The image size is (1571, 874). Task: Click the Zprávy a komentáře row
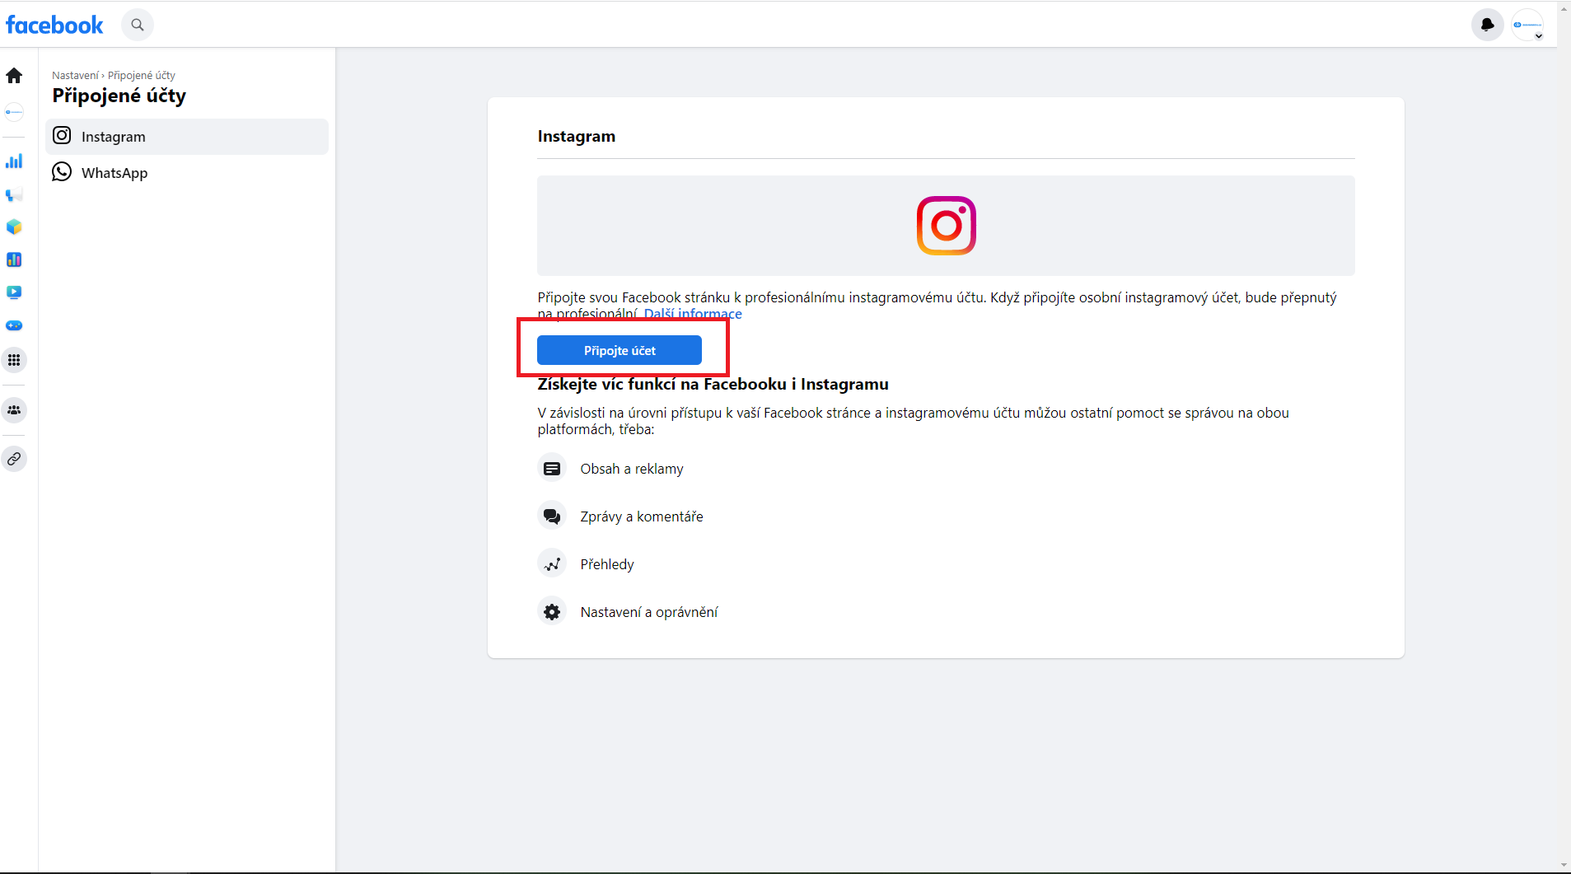620,516
